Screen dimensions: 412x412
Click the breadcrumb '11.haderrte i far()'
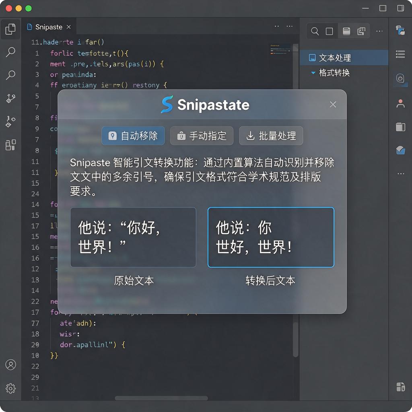click(x=68, y=42)
